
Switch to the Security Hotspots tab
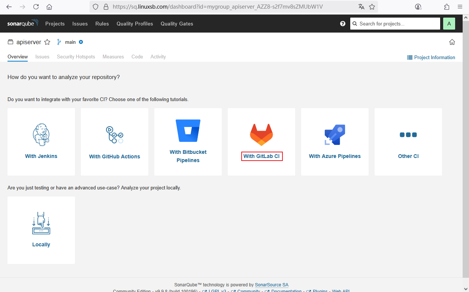pyautogui.click(x=76, y=57)
